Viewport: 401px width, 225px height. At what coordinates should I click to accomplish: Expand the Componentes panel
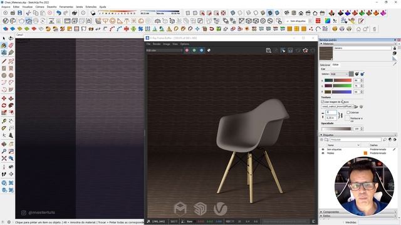click(x=321, y=212)
